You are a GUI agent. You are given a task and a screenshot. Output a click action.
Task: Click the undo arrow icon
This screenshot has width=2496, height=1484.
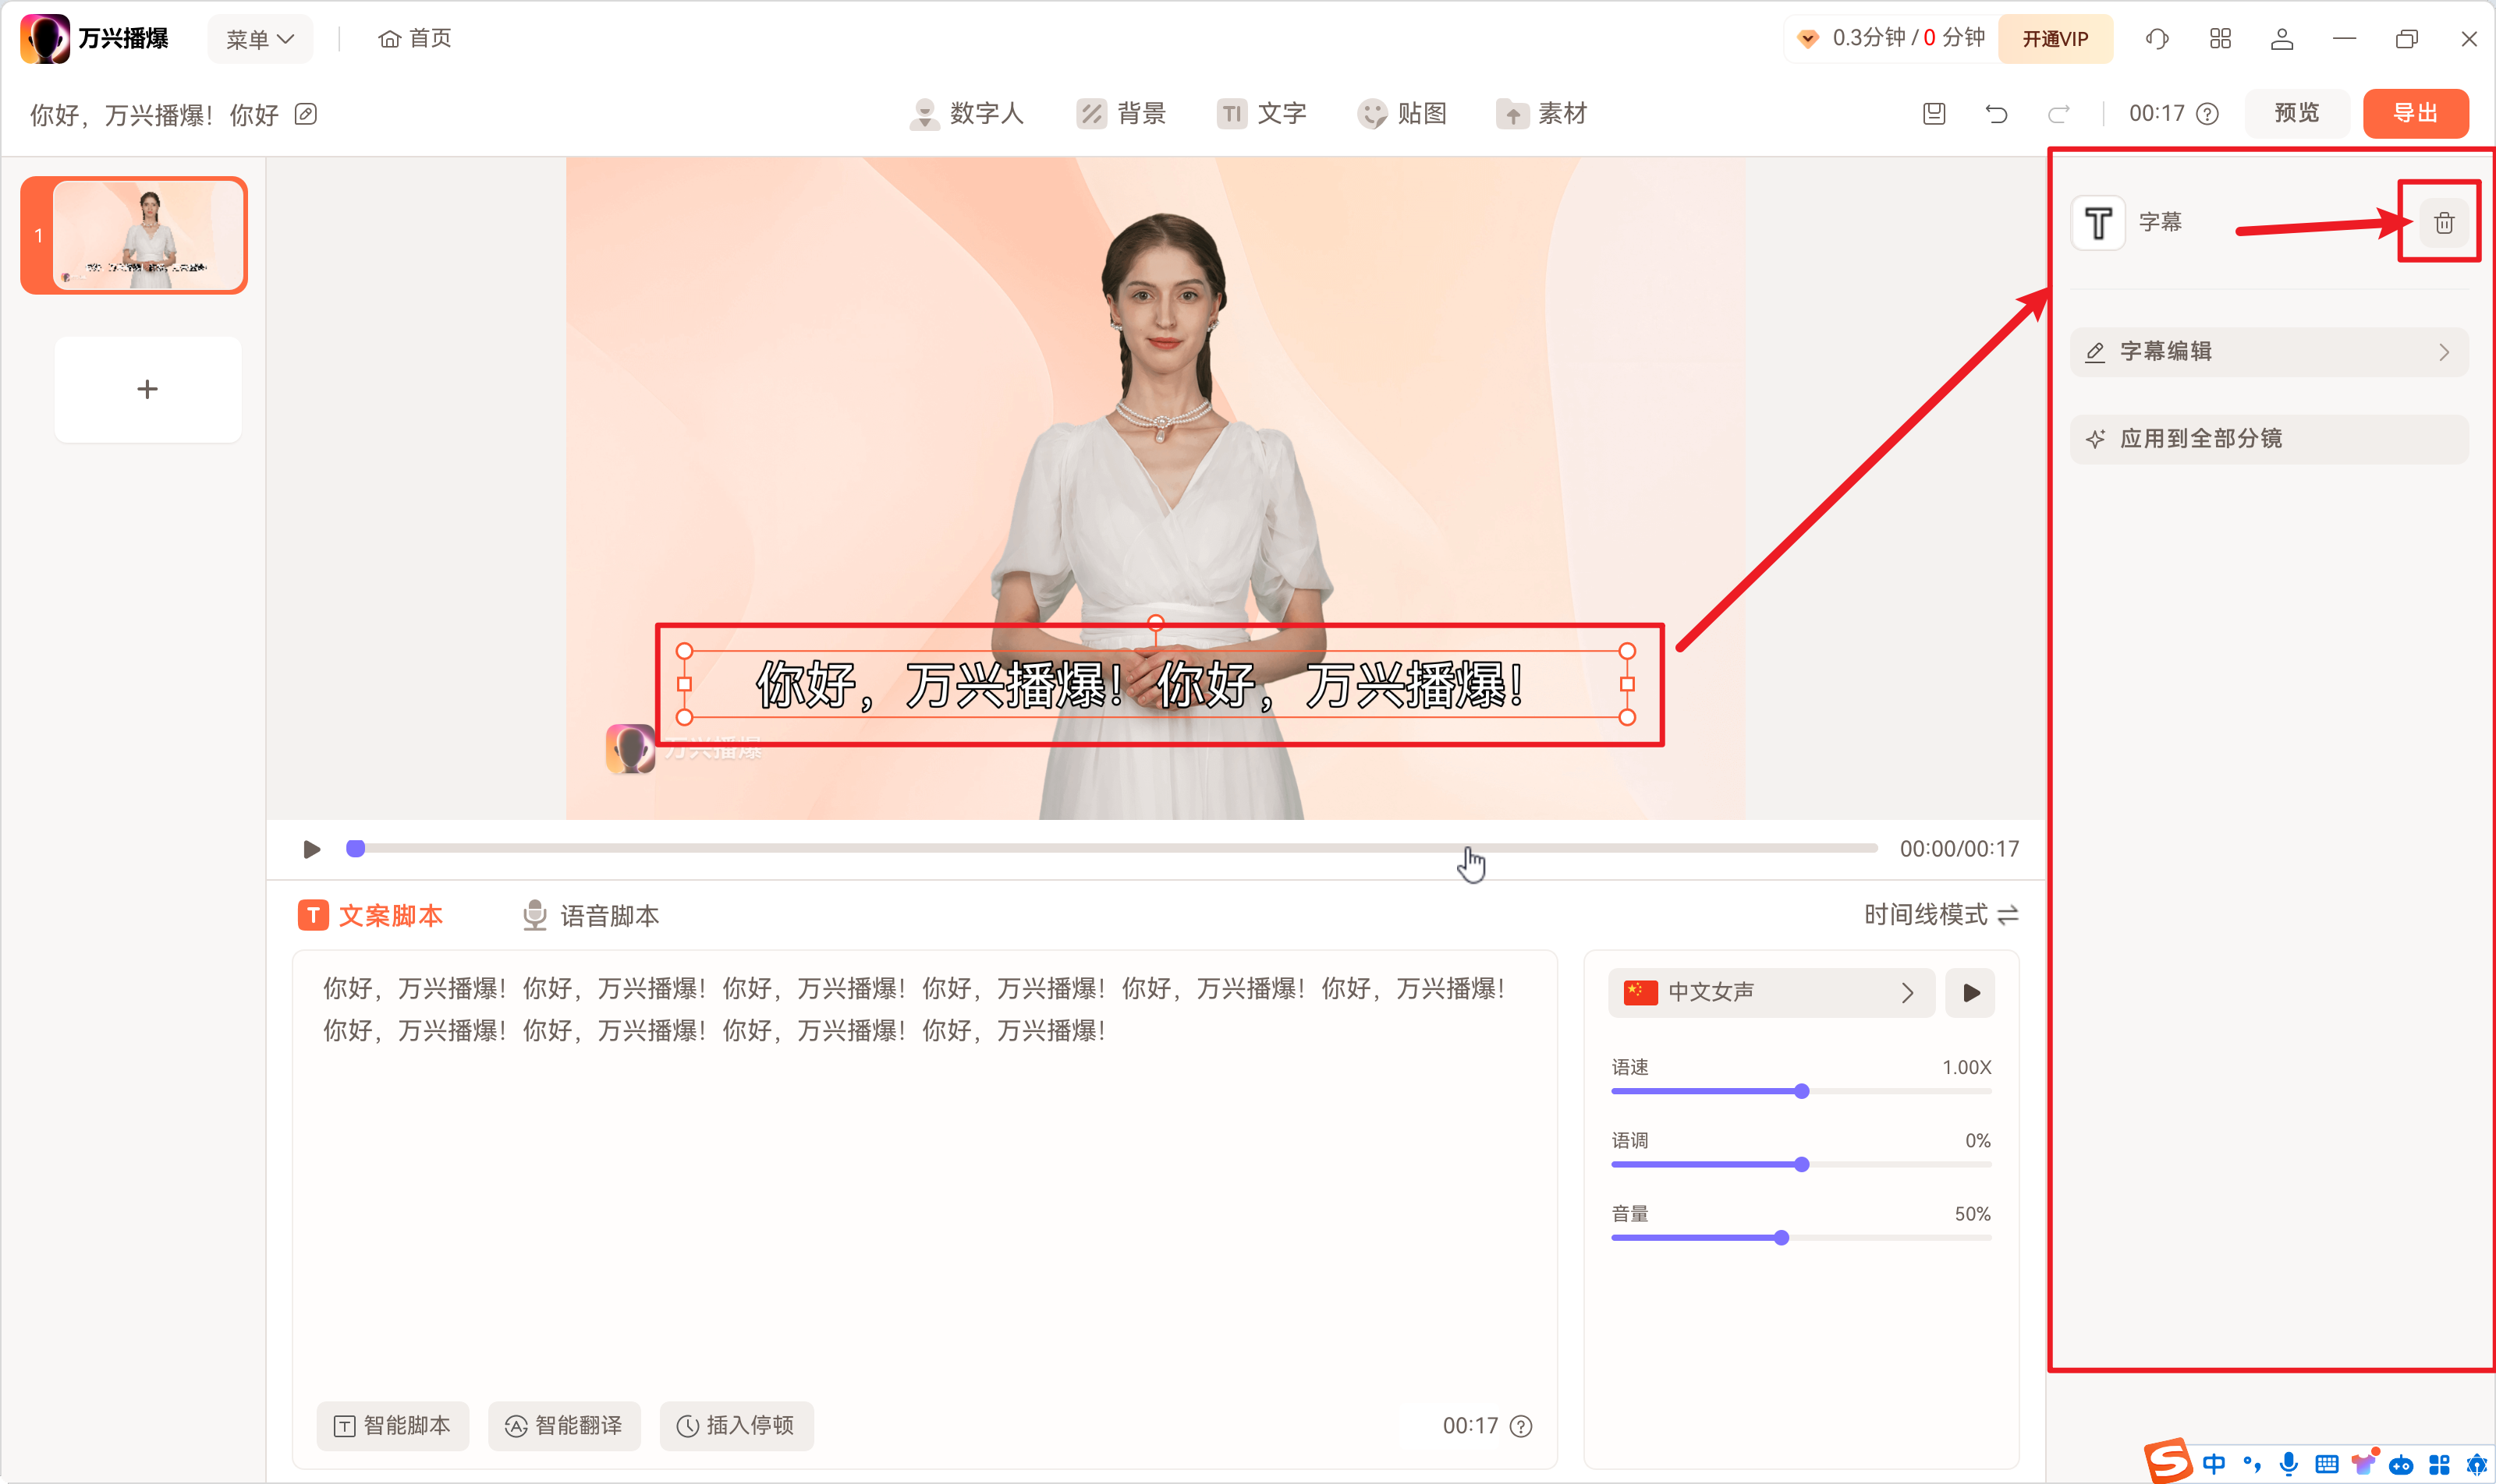pos(1995,114)
